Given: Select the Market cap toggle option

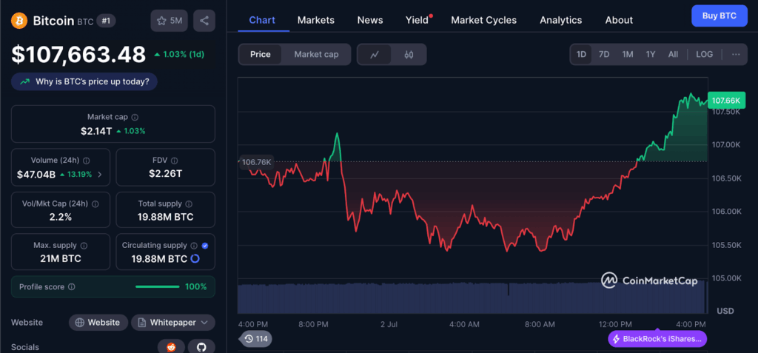Looking at the screenshot, I should click(316, 54).
